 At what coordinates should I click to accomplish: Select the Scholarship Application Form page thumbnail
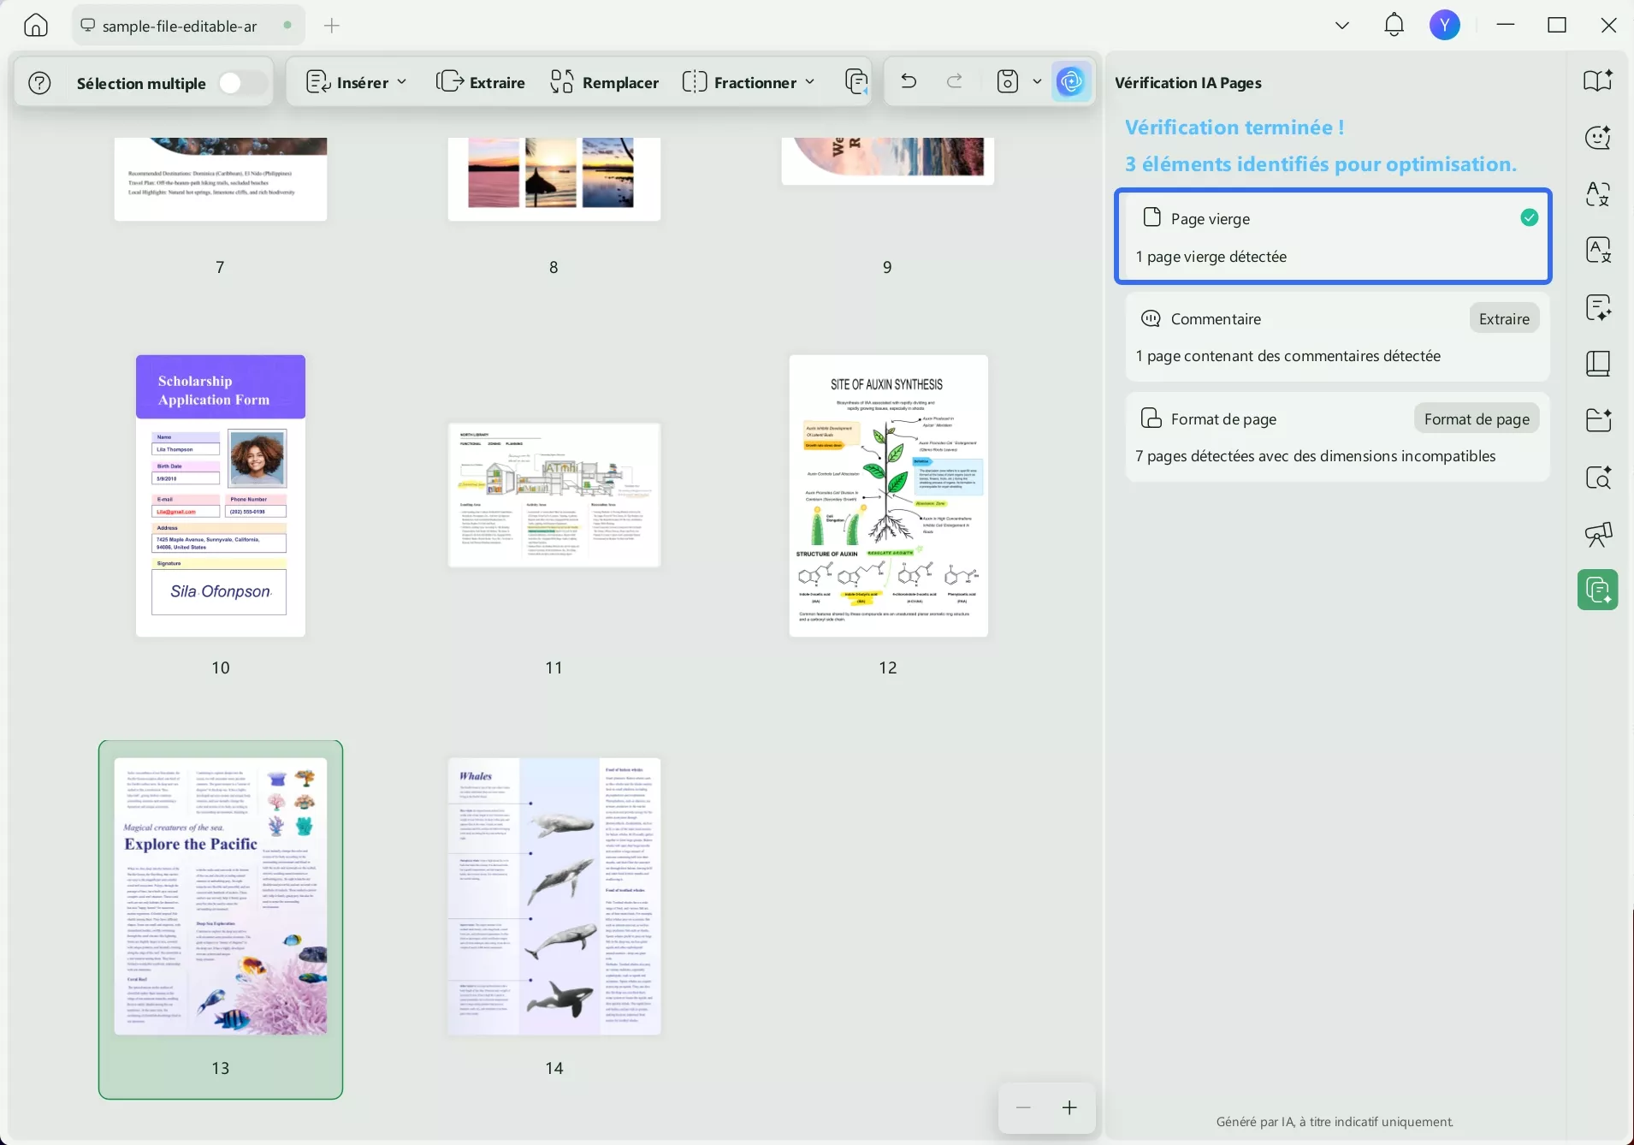click(221, 495)
